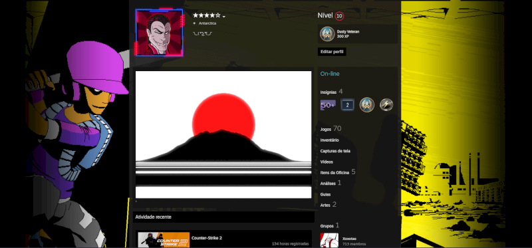Click the Dusty Veteran 300 XP text
Image resolution: width=532 pixels, height=248 pixels.
[x=348, y=34]
